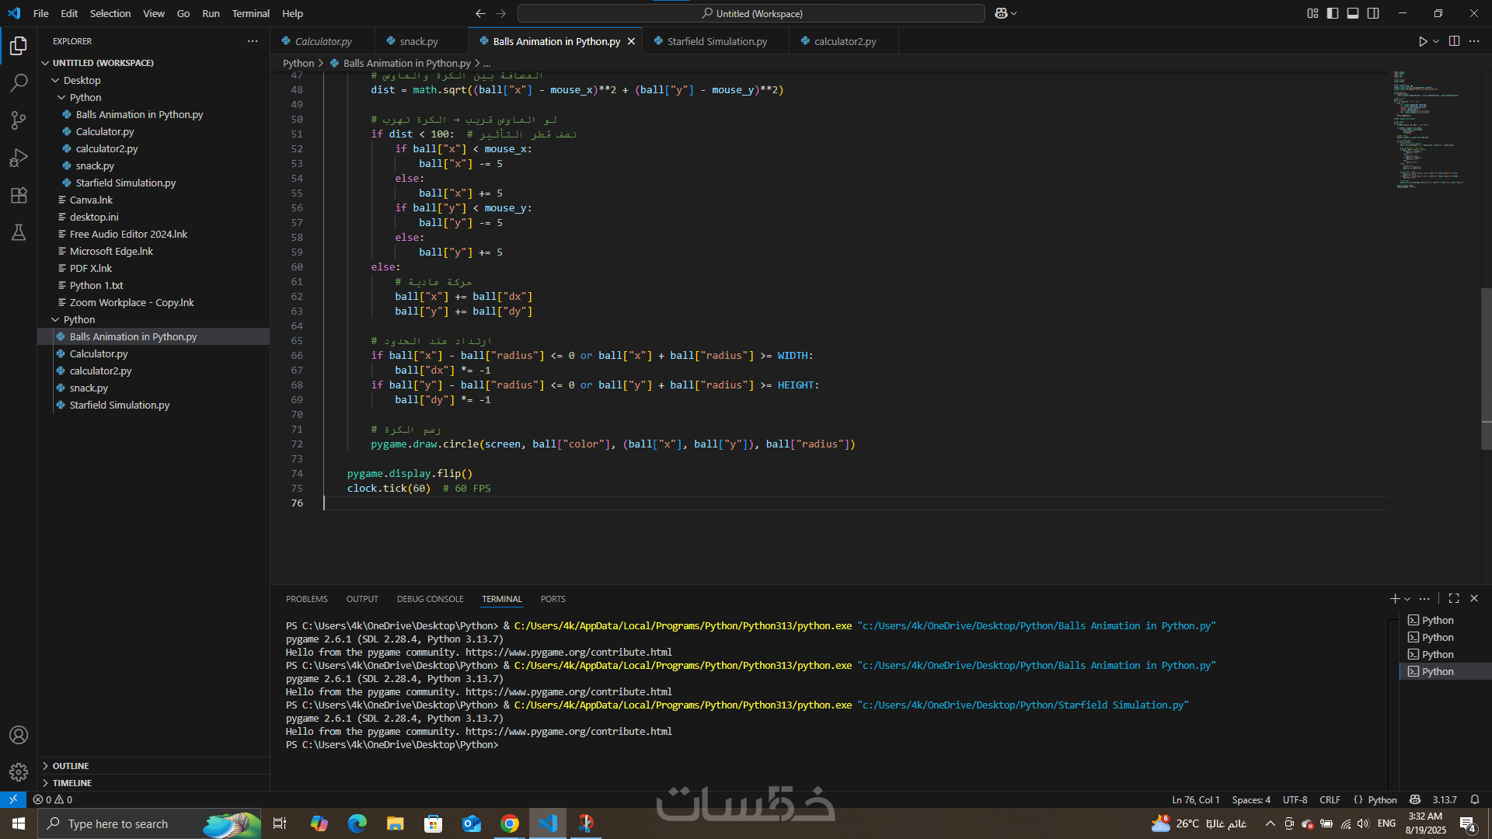This screenshot has height=839, width=1492.
Task: Click CRLF line ending status button
Action: (1330, 799)
